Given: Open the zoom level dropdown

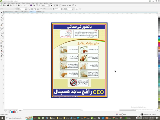Looking at the screenshot, I should [49, 5].
